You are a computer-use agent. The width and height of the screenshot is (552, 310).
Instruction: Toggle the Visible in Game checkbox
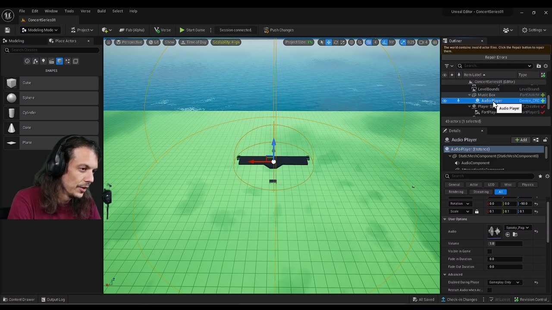(x=489, y=251)
